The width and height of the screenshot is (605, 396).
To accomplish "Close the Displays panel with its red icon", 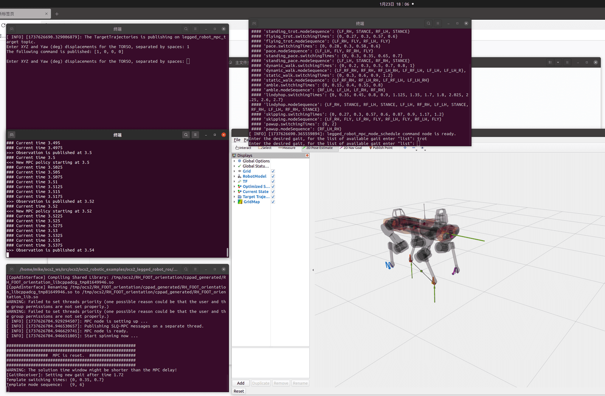I will coord(307,155).
